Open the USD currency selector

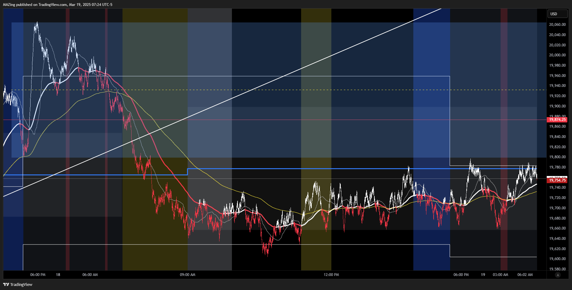557,14
